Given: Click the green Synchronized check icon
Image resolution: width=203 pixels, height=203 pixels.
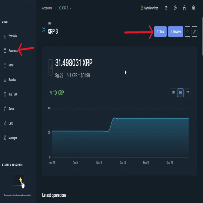Looking at the screenshot, I should pos(142,8).
